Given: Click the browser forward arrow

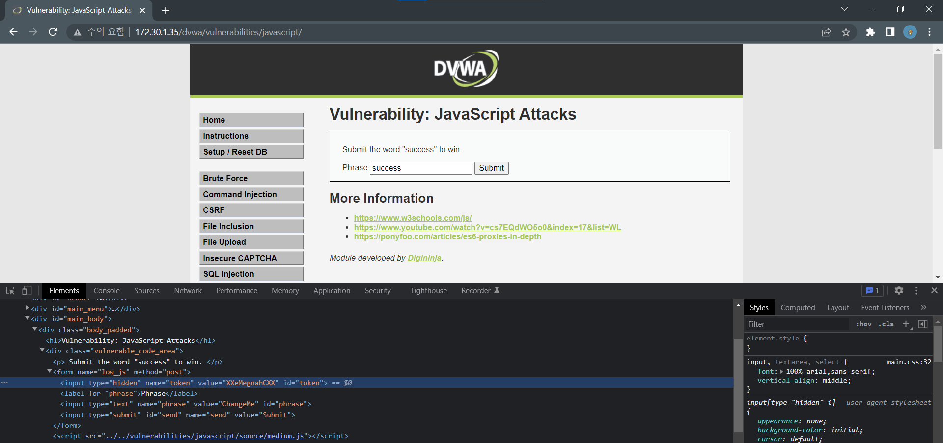Looking at the screenshot, I should (33, 32).
